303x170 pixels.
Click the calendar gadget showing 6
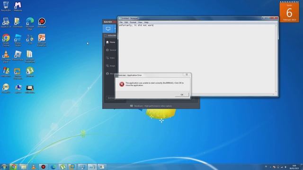289,12
